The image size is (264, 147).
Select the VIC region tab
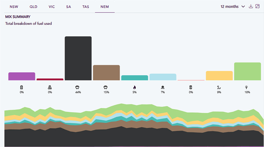52,7
